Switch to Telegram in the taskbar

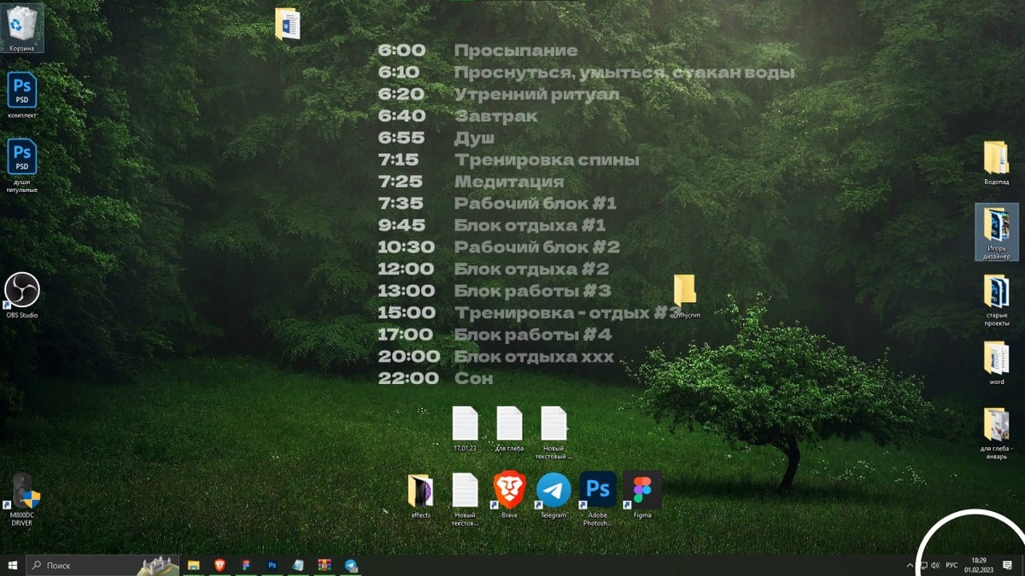pos(351,565)
